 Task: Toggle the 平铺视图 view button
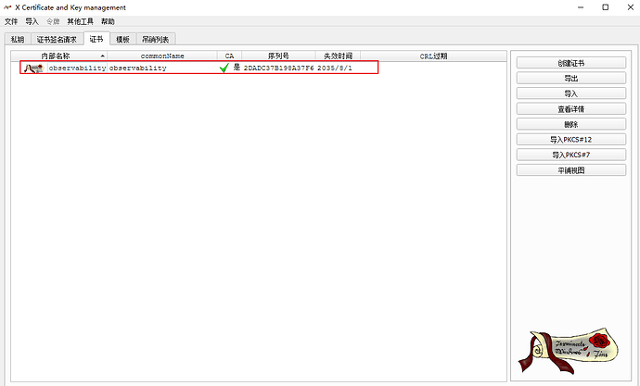[x=570, y=170]
